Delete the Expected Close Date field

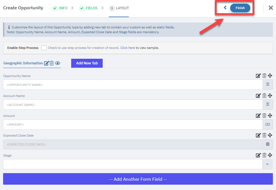(264, 135)
